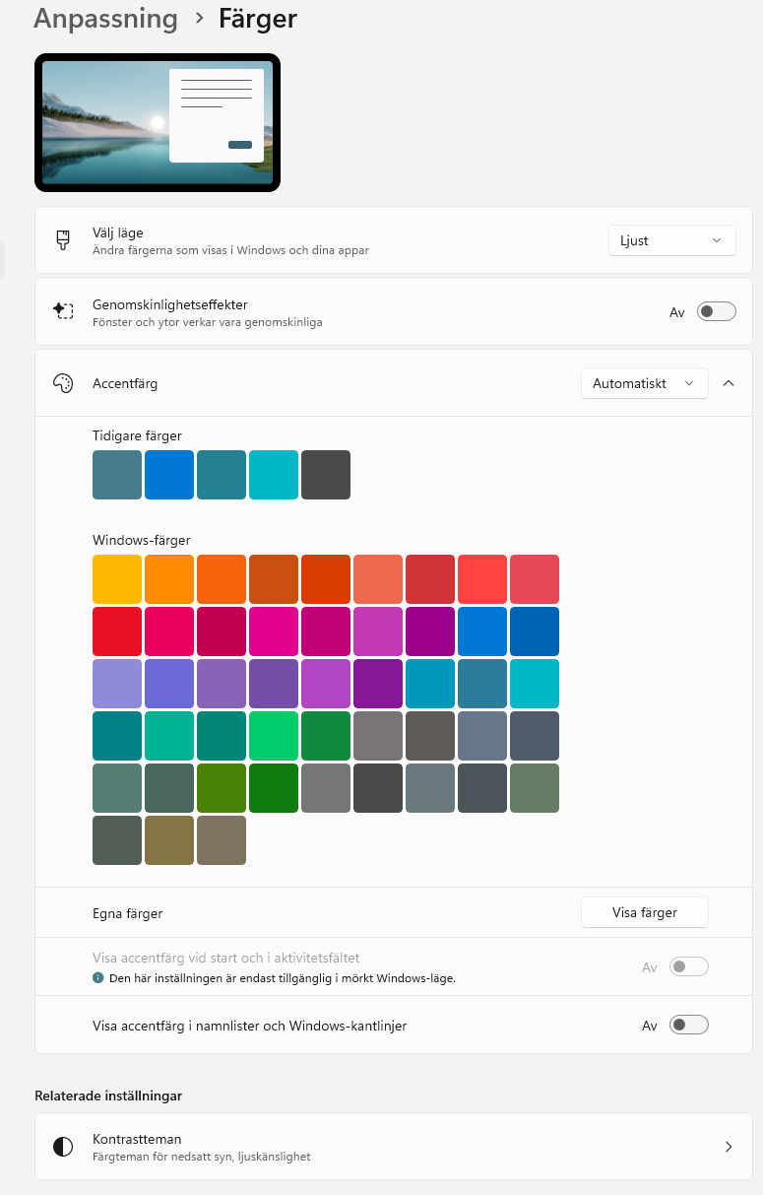Click the half-circle contrast icon beside Kontrastteman
Image resolution: width=763 pixels, height=1195 pixels.
pyautogui.click(x=63, y=1147)
